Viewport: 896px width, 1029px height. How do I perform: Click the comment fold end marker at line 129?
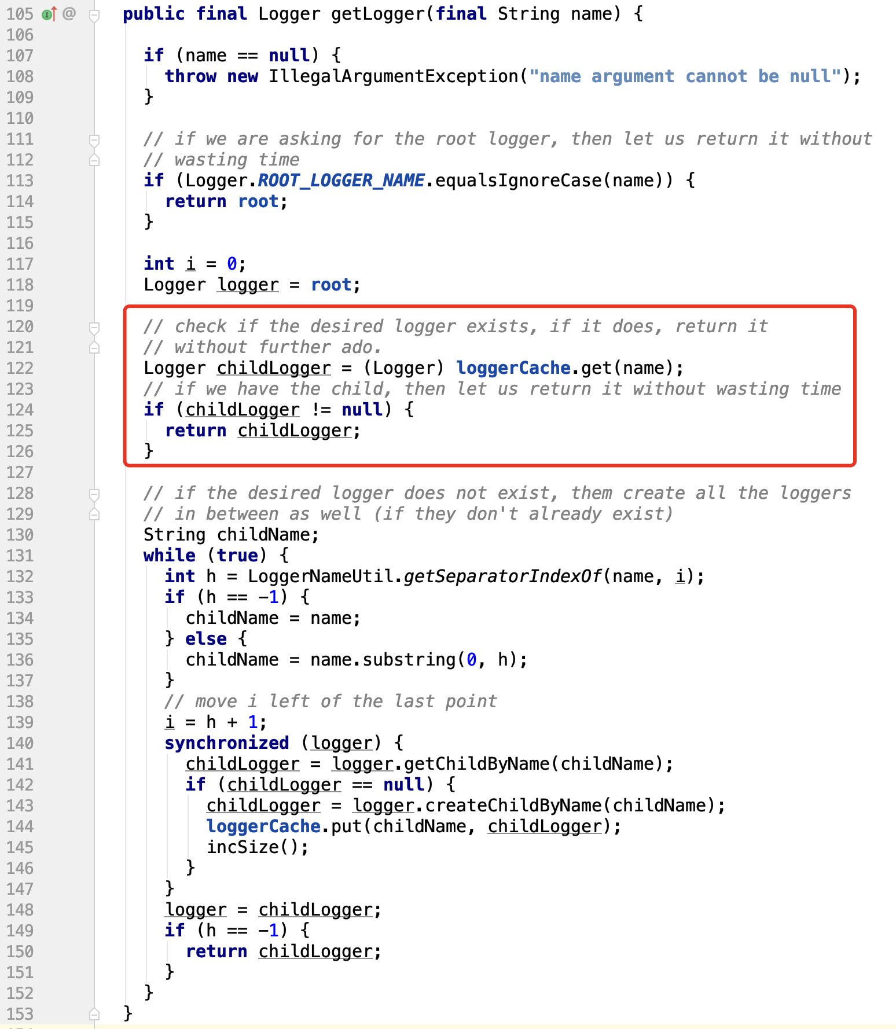(x=94, y=514)
